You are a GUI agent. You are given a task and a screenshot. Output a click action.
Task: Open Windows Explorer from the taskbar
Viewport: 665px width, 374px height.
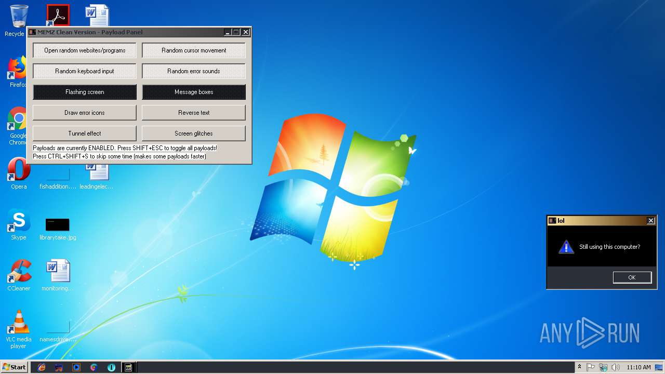tap(59, 367)
